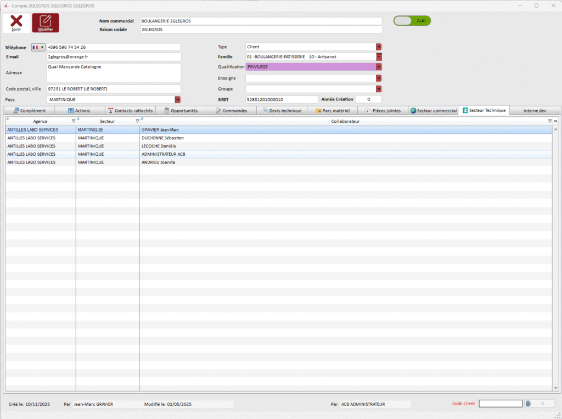Go to the Secteur commercial tab
The width and height of the screenshot is (562, 419).
tap(433, 110)
